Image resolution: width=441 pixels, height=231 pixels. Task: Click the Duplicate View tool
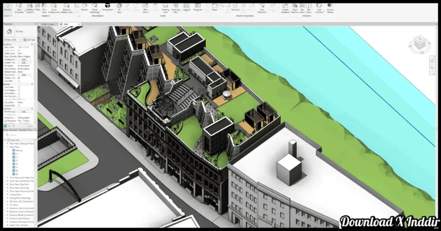176,9
